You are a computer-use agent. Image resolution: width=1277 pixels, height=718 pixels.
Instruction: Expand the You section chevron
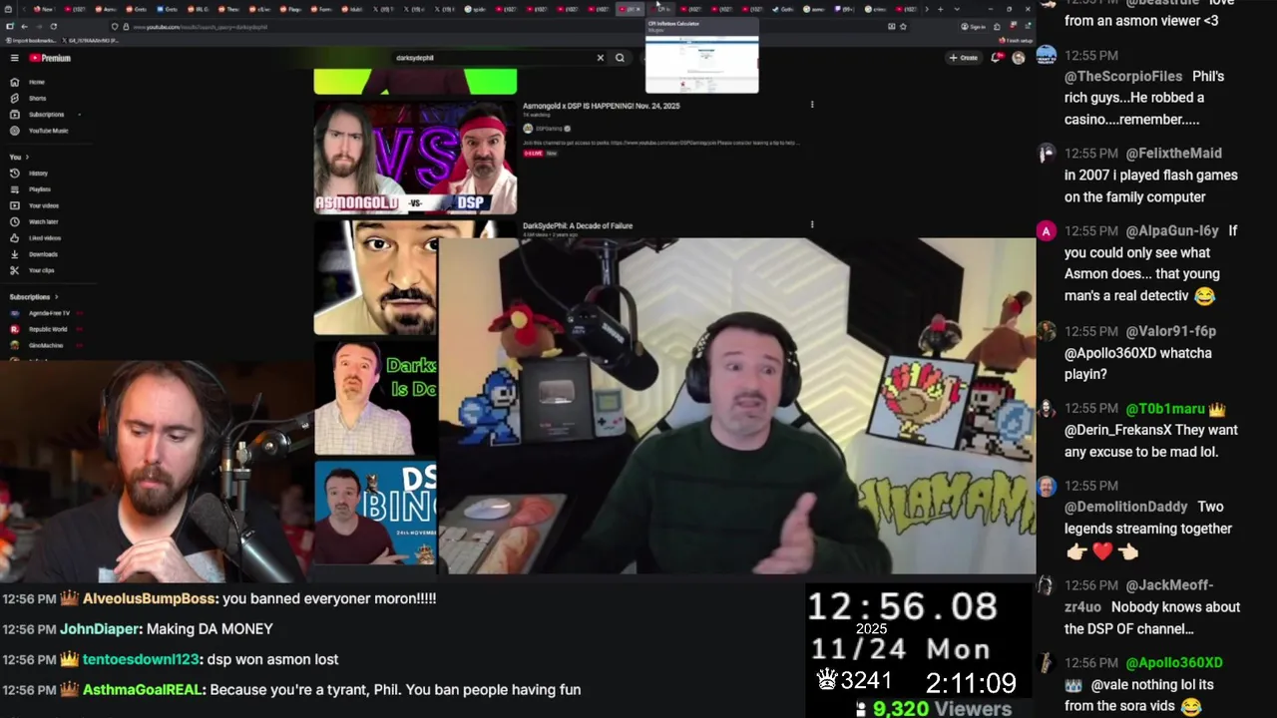pyautogui.click(x=27, y=157)
